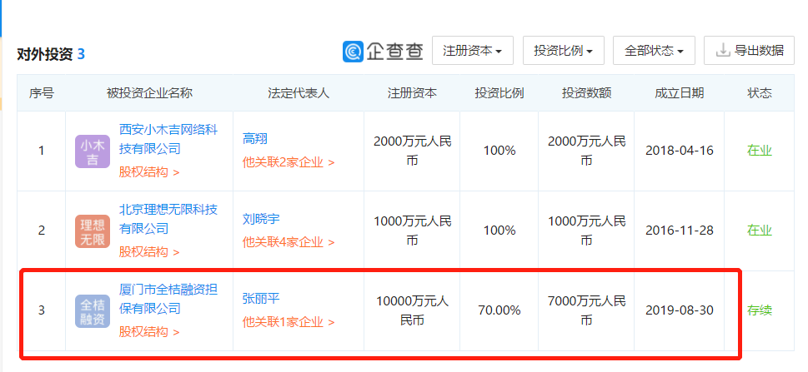This screenshot has width=808, height=372.
Task: Expand 他关联1家企业 under 张丽平
Action: pyautogui.click(x=289, y=323)
